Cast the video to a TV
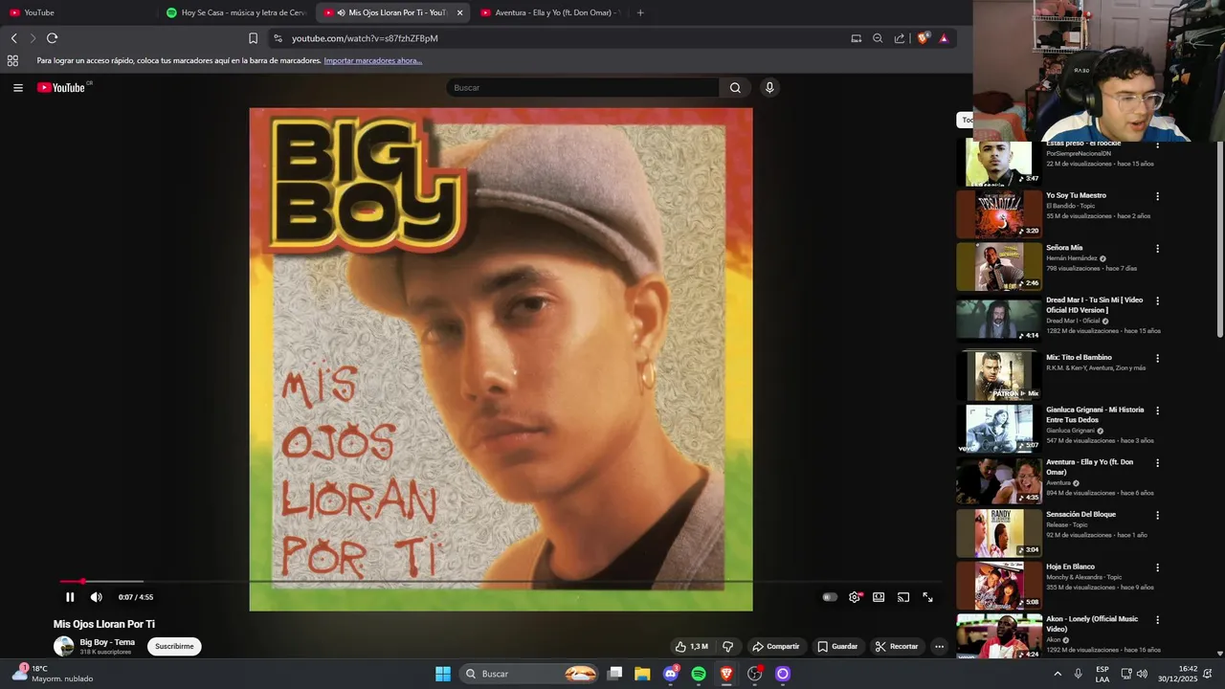This screenshot has width=1225, height=689. [x=903, y=597]
